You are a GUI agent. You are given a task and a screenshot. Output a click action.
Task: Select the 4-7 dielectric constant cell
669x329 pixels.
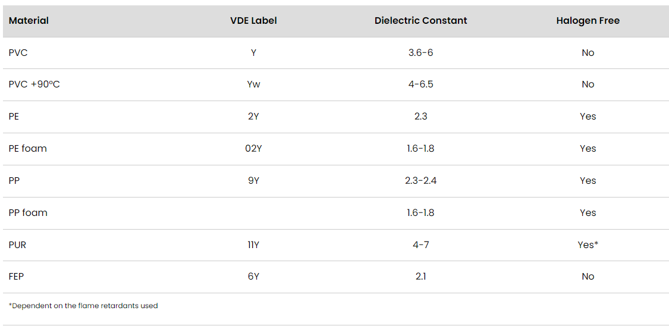click(x=420, y=245)
